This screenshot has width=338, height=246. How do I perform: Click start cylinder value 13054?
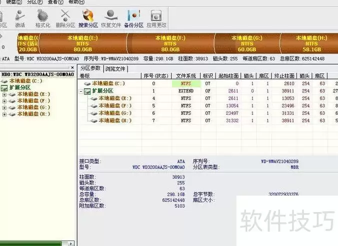point(232,106)
